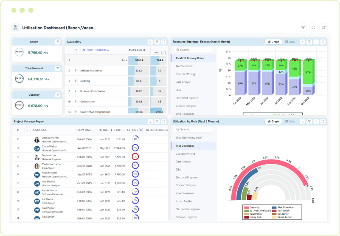The height and width of the screenshot is (236, 340).
Task: Switch the Utilization by Role panel to the Data tab
Action: coord(290,122)
